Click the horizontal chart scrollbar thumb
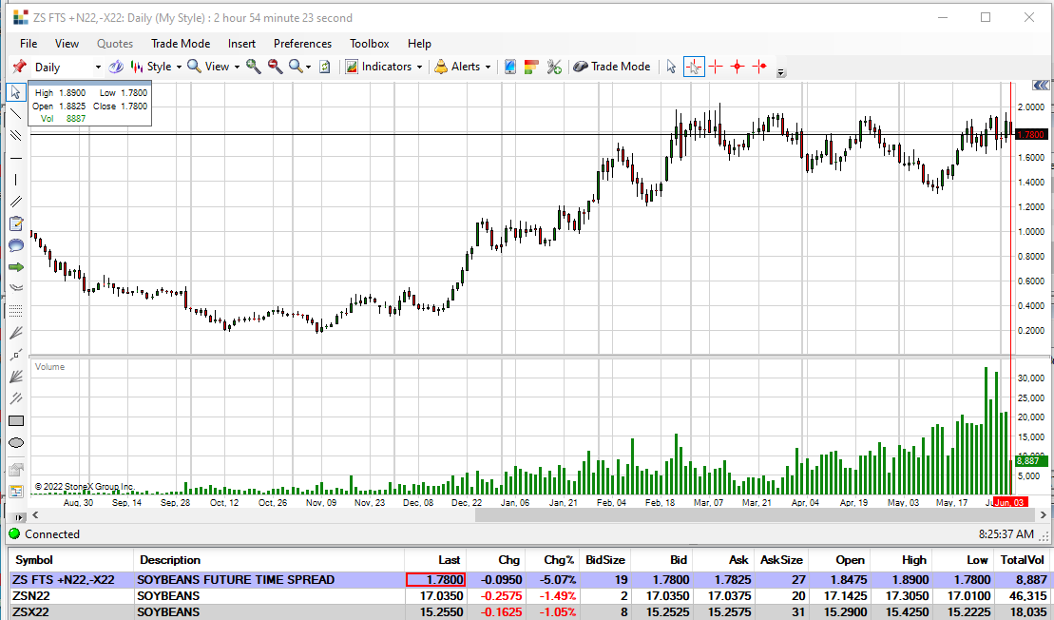 click(741, 515)
